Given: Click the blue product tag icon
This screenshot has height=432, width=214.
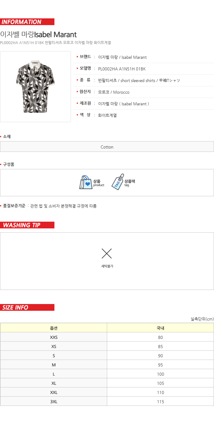Looking at the screenshot, I should (117, 182).
